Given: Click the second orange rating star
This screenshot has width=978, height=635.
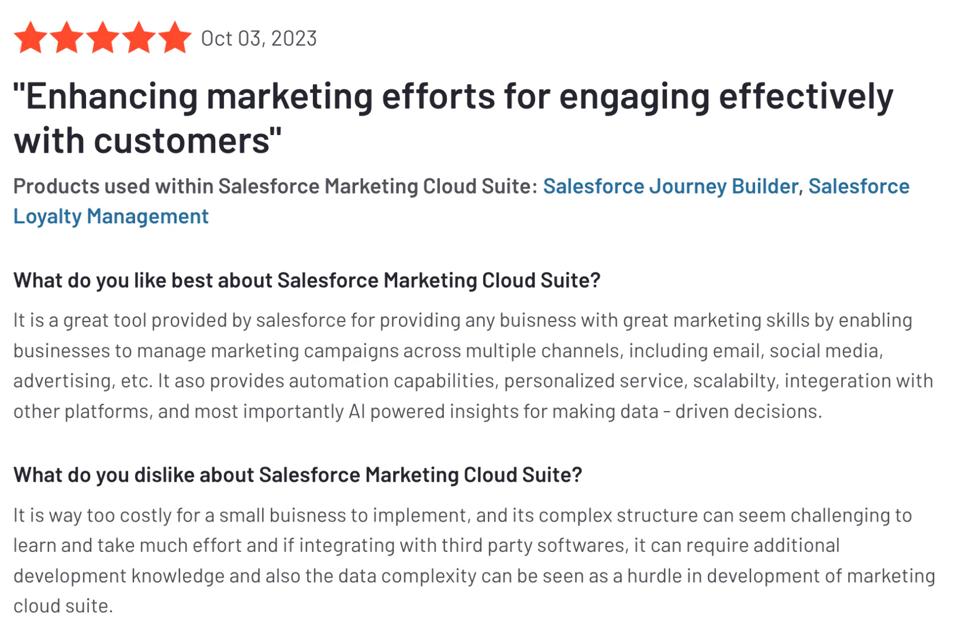Looking at the screenshot, I should tap(67, 38).
